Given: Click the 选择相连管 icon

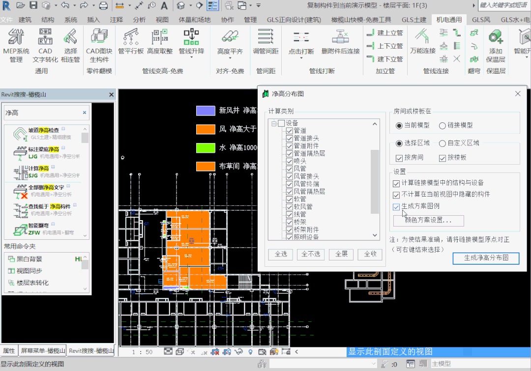Looking at the screenshot, I should click(x=70, y=46).
